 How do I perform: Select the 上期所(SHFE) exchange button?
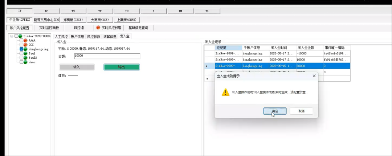[x=127, y=20]
